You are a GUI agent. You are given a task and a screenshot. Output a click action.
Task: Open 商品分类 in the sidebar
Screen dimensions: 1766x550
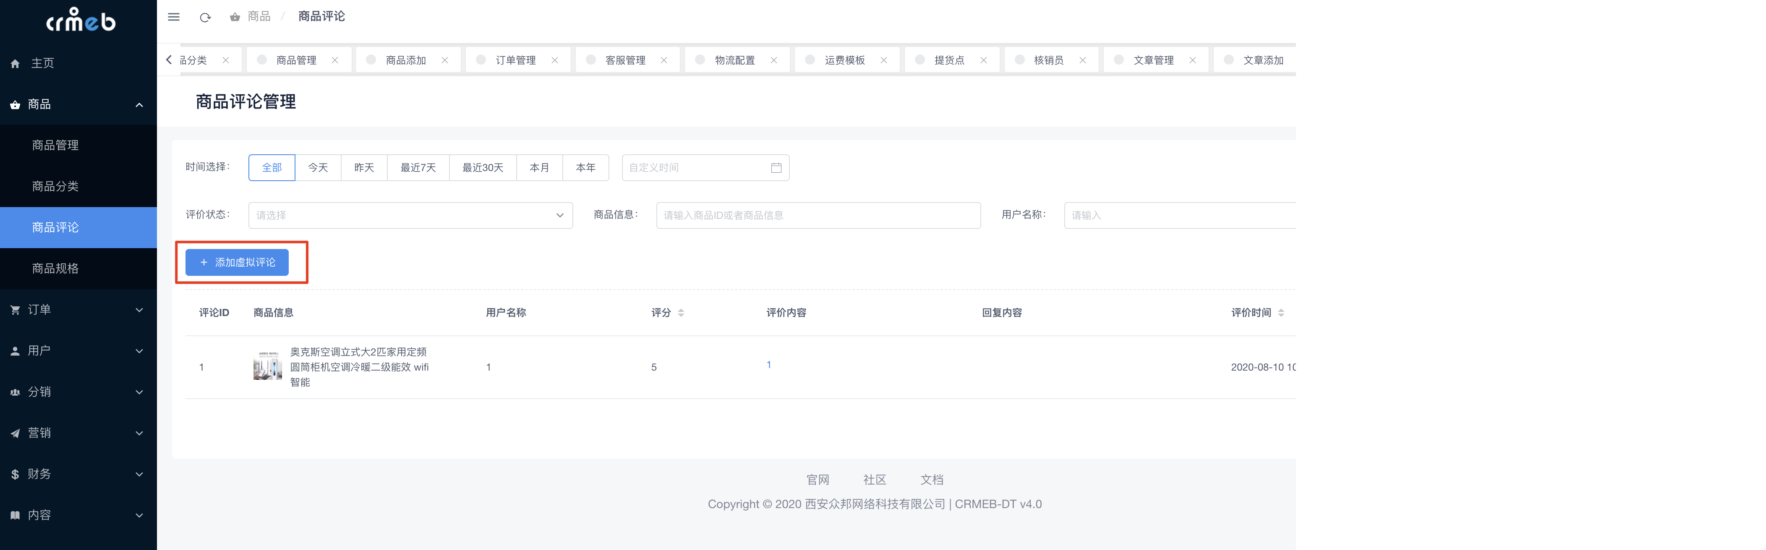click(78, 186)
